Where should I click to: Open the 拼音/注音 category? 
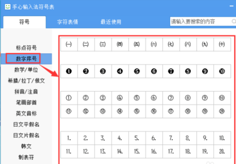[x=26, y=91]
